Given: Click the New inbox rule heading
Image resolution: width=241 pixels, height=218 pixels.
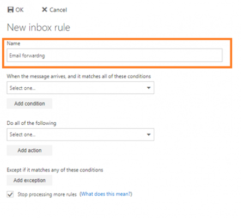Looking at the screenshot, I should point(39,27).
